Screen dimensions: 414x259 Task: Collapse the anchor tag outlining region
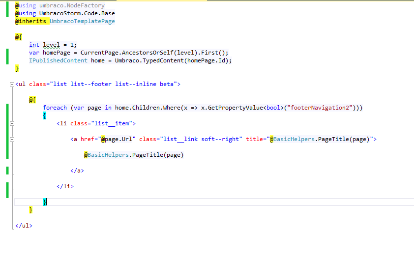(x=12, y=139)
